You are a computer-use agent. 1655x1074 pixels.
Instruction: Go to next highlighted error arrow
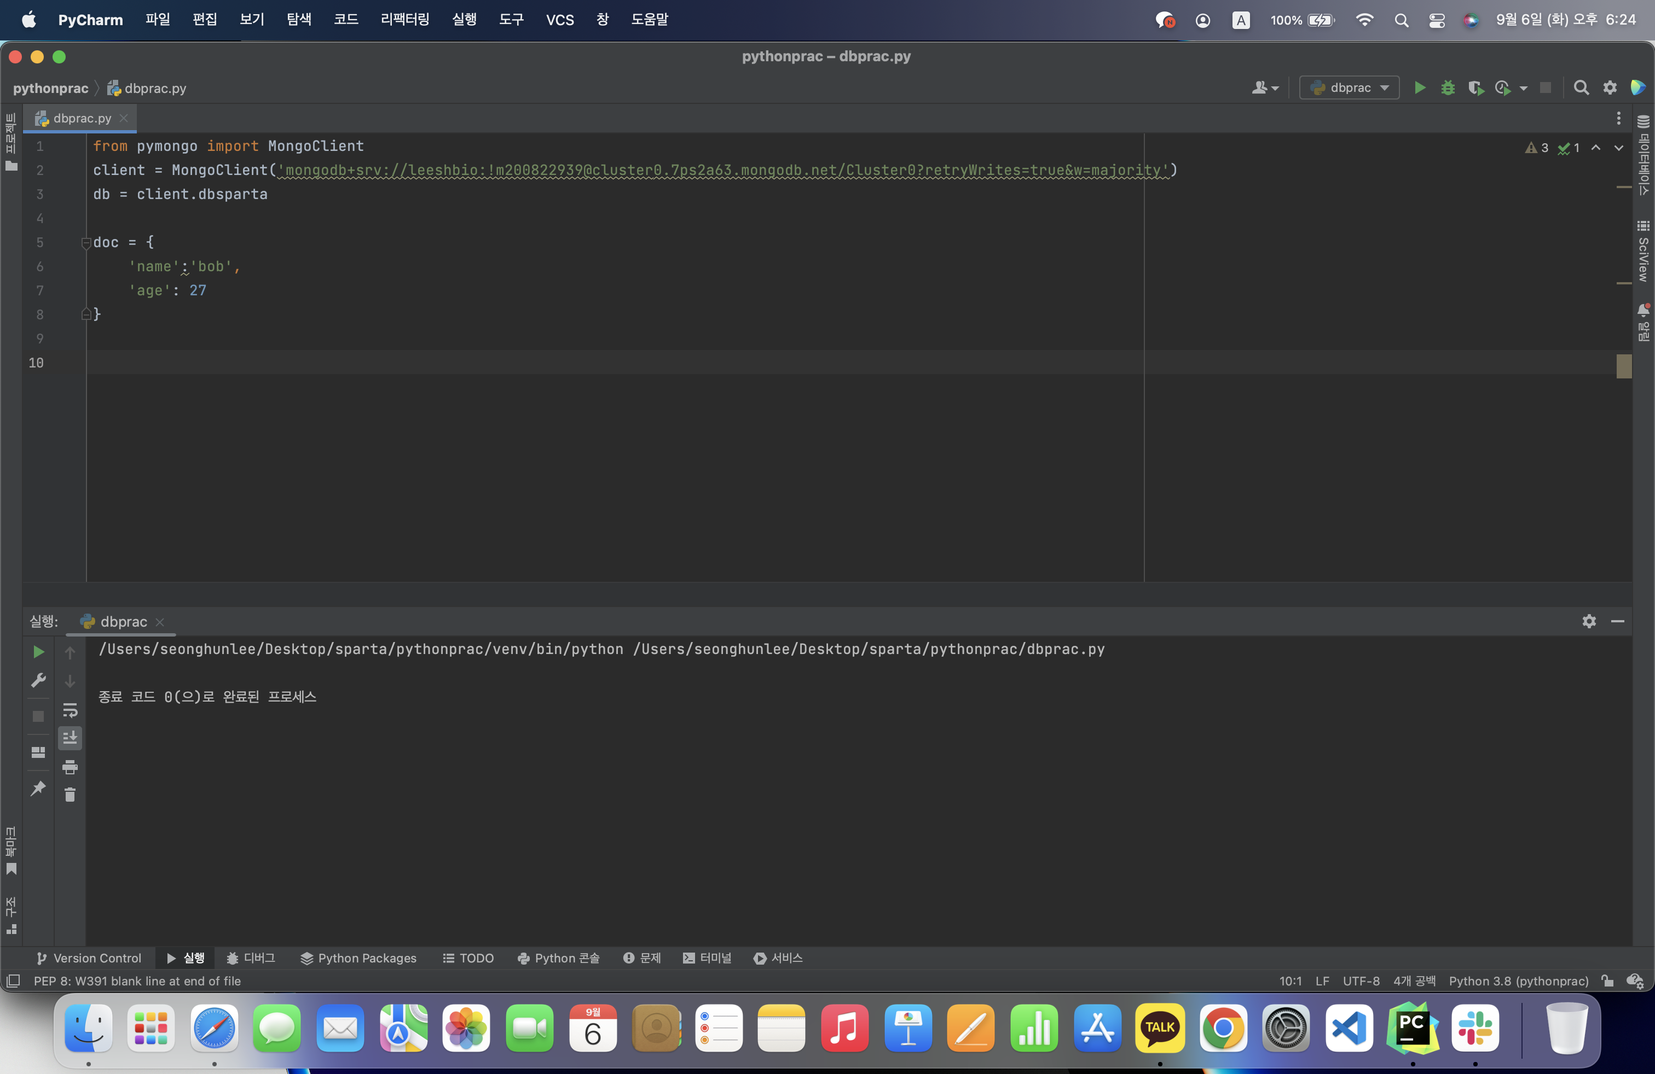click(1619, 147)
